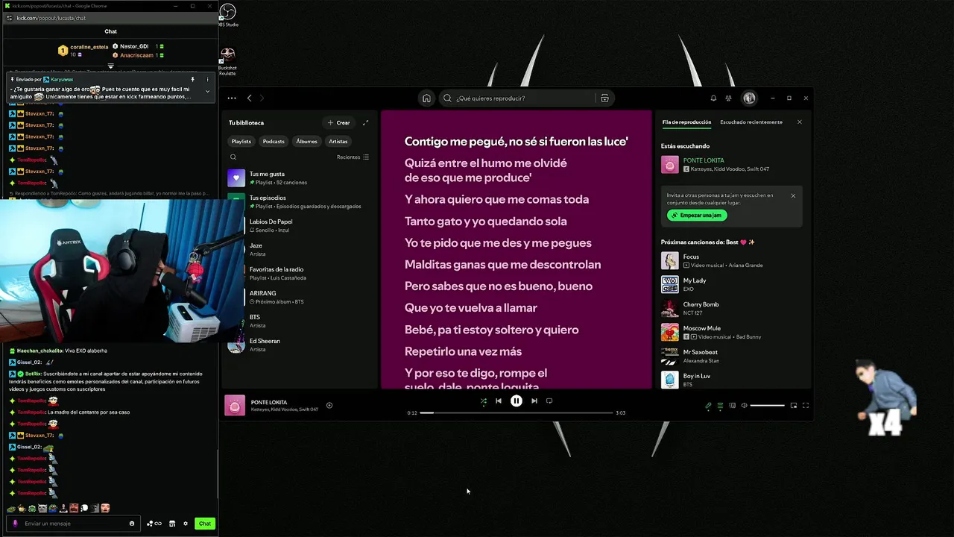Open Spotify miniplayer
This screenshot has width=954, height=537.
(794, 406)
